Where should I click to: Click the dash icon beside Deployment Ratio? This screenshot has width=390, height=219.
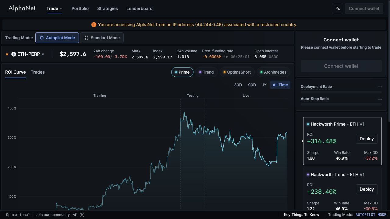tap(380, 87)
